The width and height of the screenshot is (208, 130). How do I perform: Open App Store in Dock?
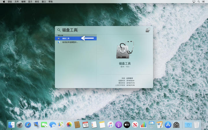click(168, 125)
